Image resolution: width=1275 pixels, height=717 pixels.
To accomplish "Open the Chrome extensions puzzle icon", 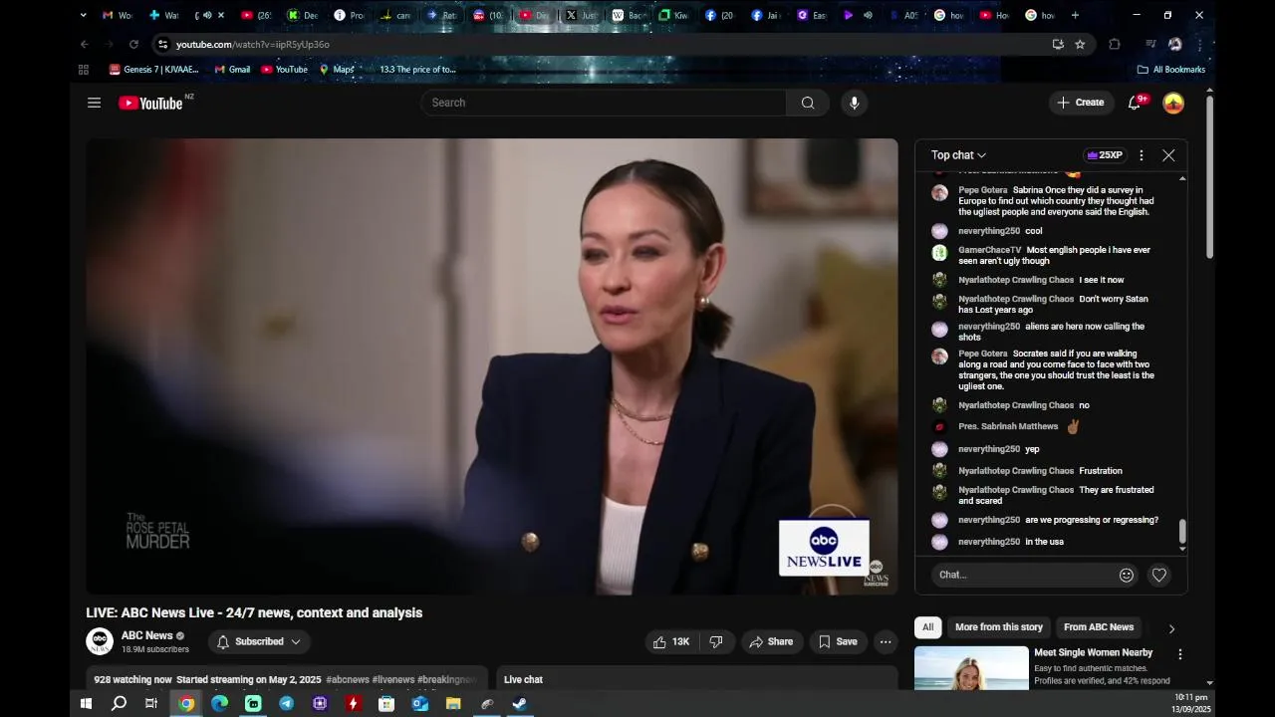I will [1115, 44].
